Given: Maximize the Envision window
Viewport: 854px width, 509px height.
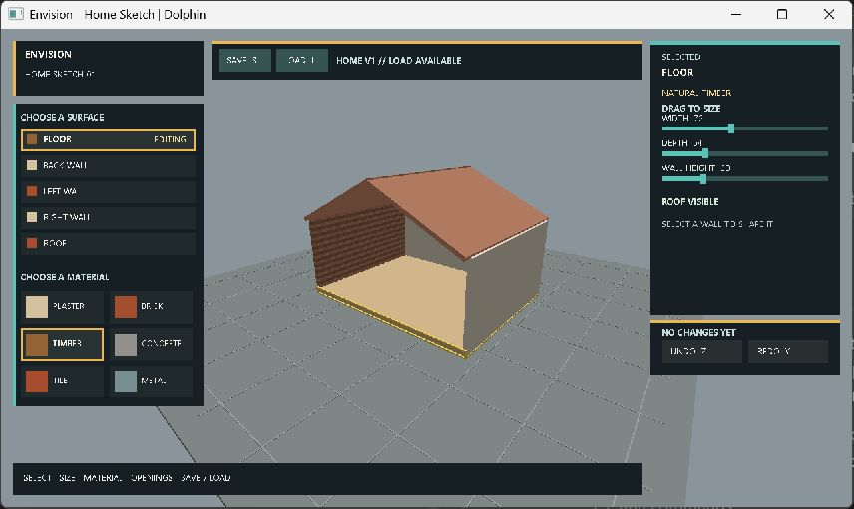Looking at the screenshot, I should [782, 14].
